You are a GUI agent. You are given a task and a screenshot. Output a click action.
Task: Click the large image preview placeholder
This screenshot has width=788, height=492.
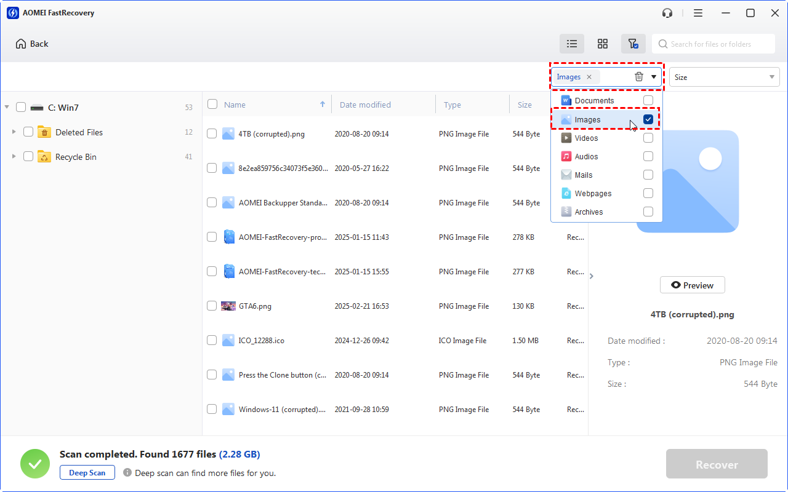tap(688, 181)
